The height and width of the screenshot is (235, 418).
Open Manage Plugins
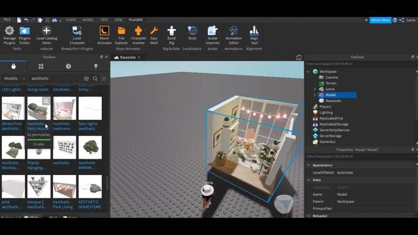[x=10, y=35]
